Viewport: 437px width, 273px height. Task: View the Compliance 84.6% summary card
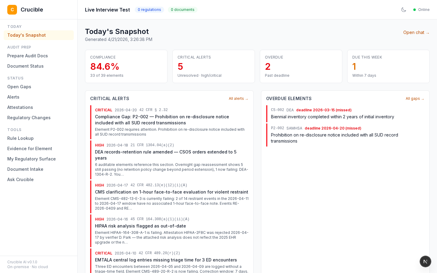pyautogui.click(x=126, y=66)
